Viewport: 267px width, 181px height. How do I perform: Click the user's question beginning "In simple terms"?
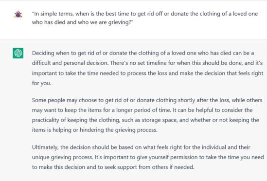[x=145, y=18]
